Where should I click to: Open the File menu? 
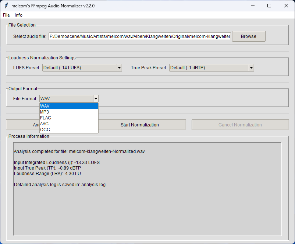pos(6,15)
